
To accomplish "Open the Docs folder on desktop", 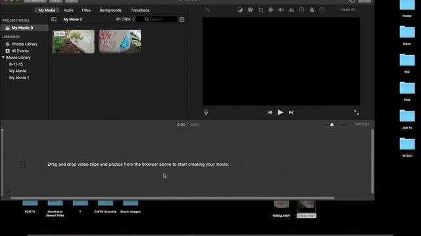I will point(407,32).
